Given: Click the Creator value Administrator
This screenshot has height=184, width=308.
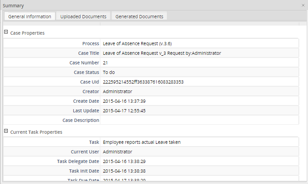Looking at the screenshot, I should (x=117, y=91).
